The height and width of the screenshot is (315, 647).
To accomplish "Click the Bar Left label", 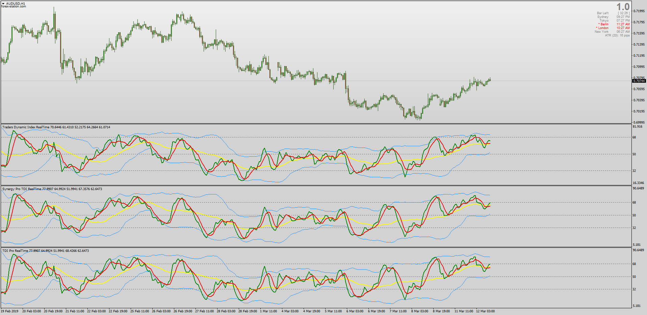I will [x=603, y=13].
